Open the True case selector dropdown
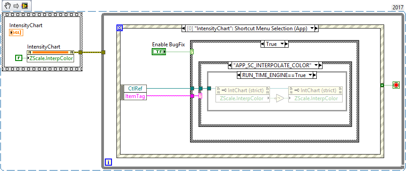 [282, 44]
